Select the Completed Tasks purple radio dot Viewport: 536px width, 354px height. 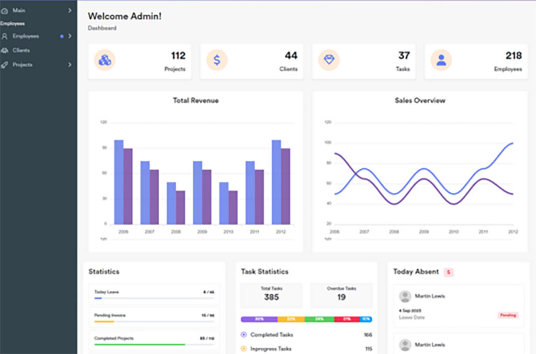point(243,335)
